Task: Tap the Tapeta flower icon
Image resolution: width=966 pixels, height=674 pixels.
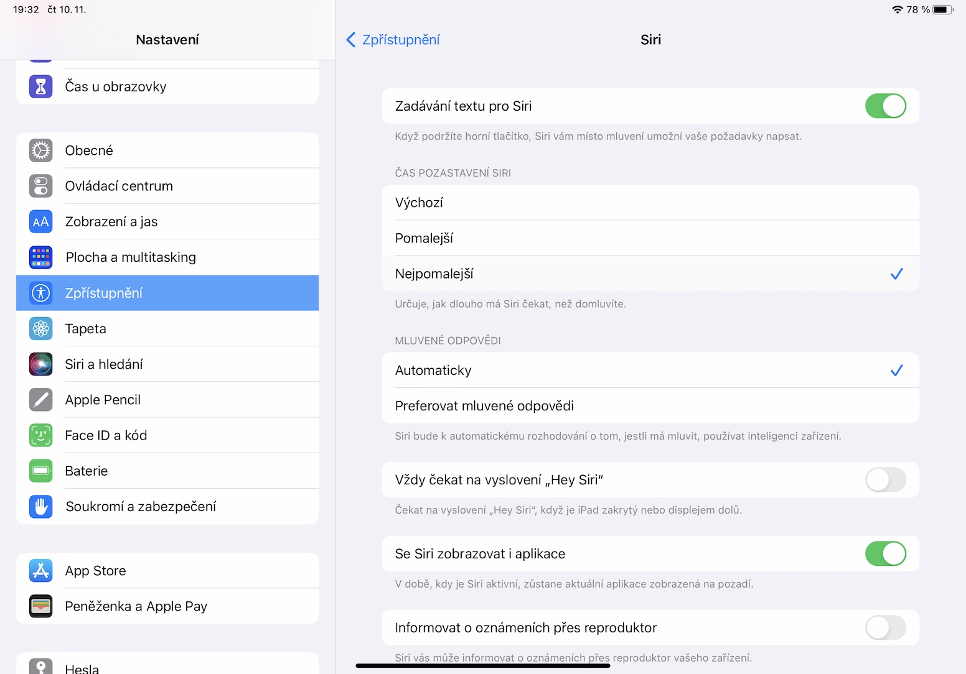Action: click(41, 329)
